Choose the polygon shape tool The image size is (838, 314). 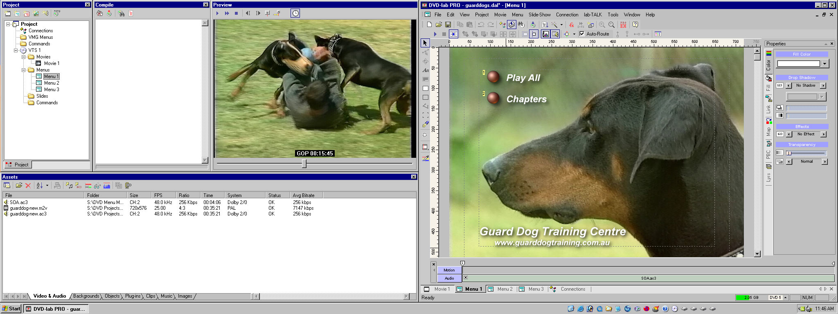pyautogui.click(x=425, y=106)
